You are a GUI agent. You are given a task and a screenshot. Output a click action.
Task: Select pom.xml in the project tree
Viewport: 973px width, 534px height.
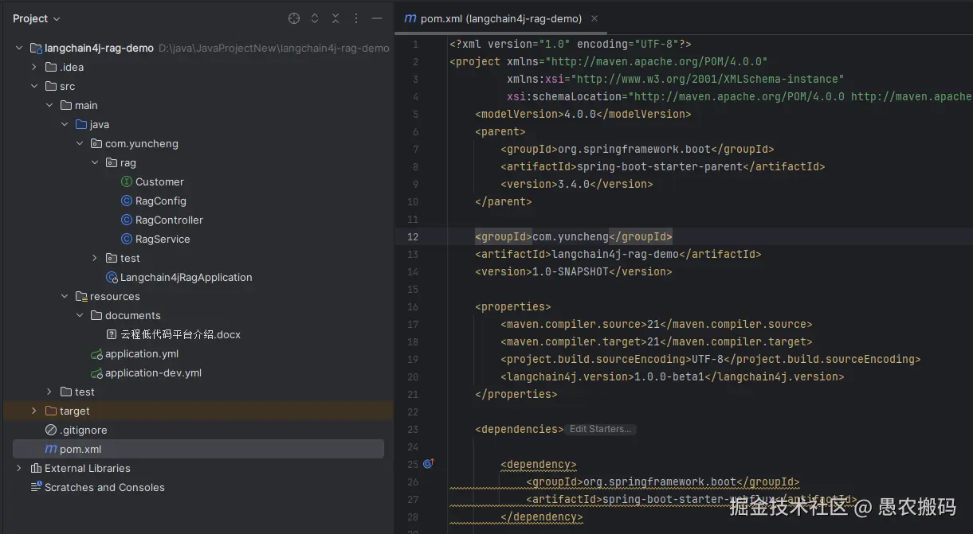tap(80, 449)
